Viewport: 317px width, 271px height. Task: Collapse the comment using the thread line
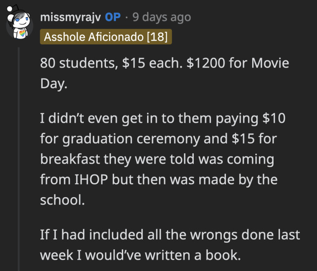(19, 159)
